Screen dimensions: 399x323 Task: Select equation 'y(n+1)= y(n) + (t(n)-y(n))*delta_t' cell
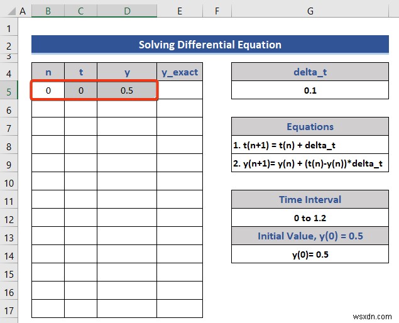point(310,163)
